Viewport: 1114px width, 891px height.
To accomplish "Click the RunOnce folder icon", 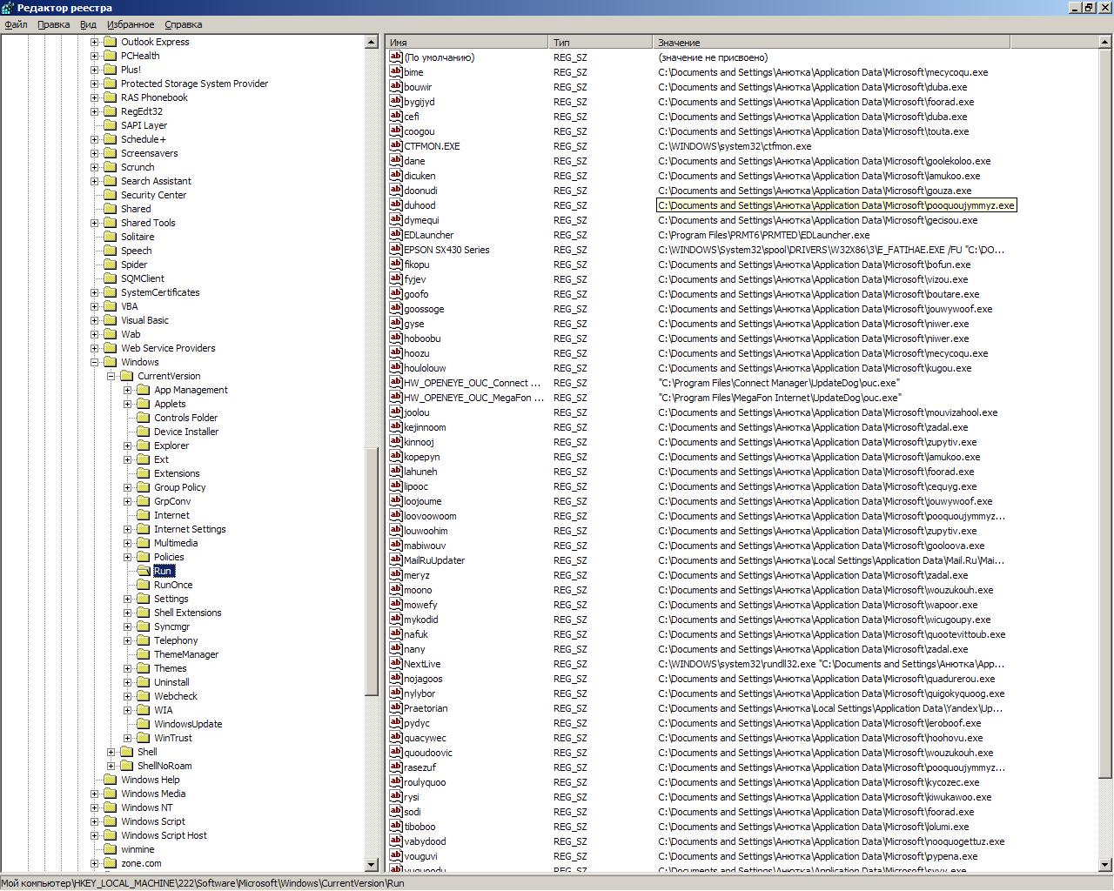I will 143,585.
